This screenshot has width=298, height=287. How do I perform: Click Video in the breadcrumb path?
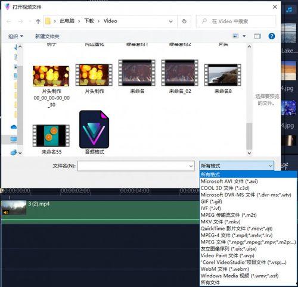[x=110, y=21]
